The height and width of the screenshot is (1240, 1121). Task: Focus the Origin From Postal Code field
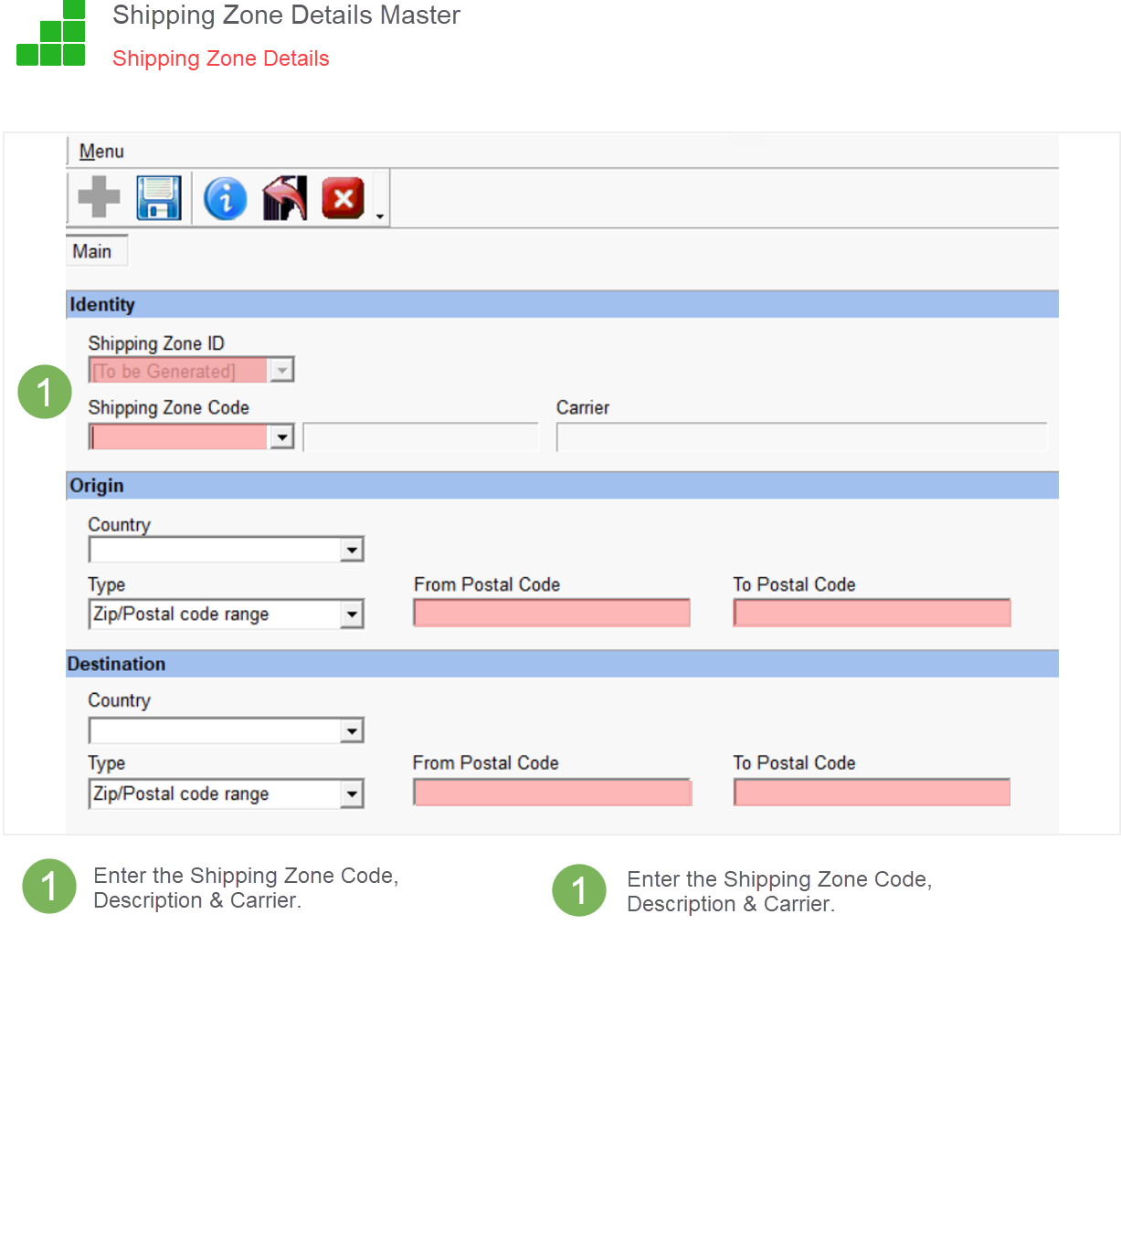pyautogui.click(x=551, y=613)
